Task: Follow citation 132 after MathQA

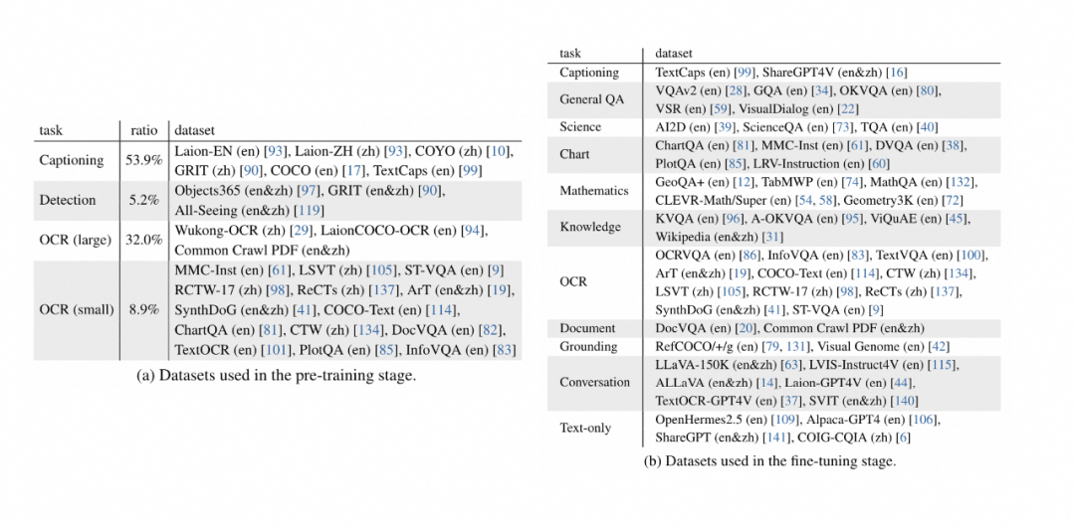Action: pos(966,183)
